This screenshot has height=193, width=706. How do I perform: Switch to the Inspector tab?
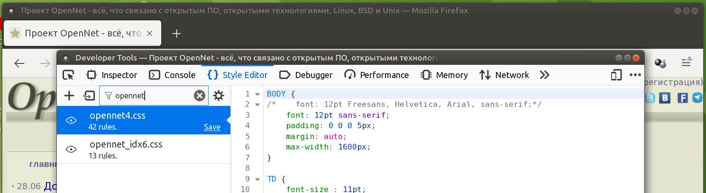click(x=112, y=75)
